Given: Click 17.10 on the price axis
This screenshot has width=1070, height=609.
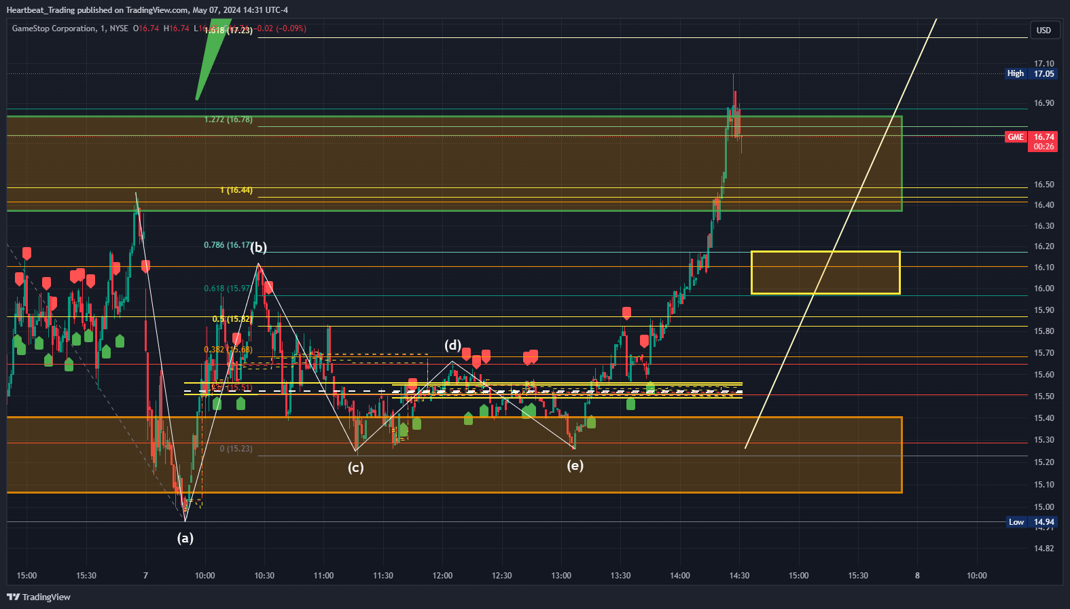Looking at the screenshot, I should tap(1044, 64).
